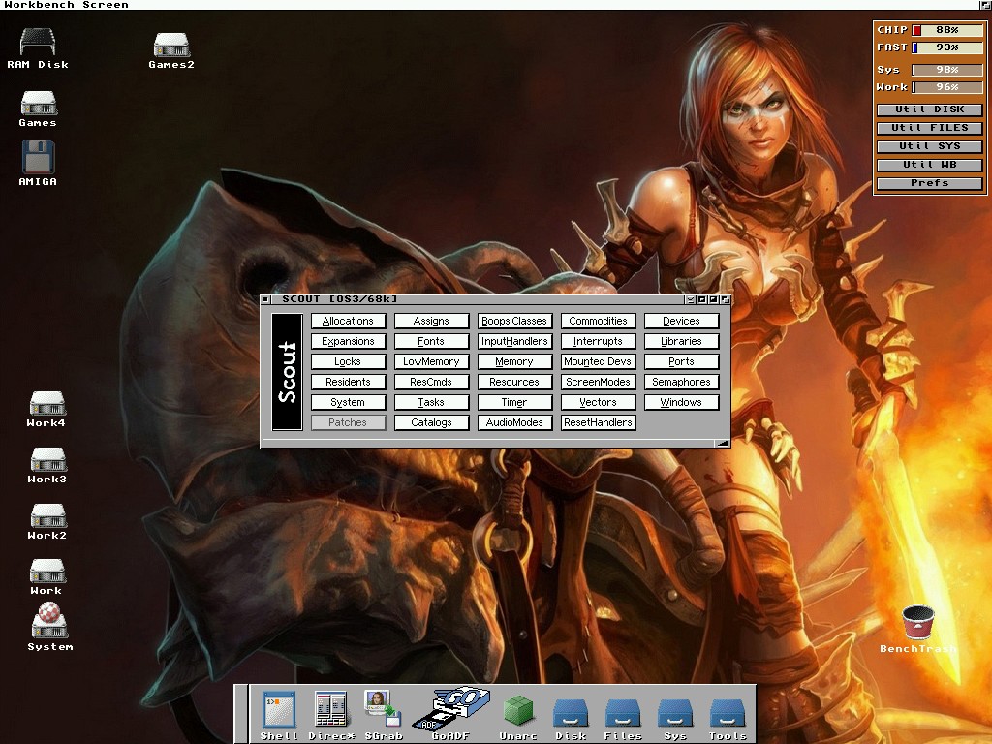Image resolution: width=992 pixels, height=744 pixels.
Task: Open System info in Scout
Action: 348,402
